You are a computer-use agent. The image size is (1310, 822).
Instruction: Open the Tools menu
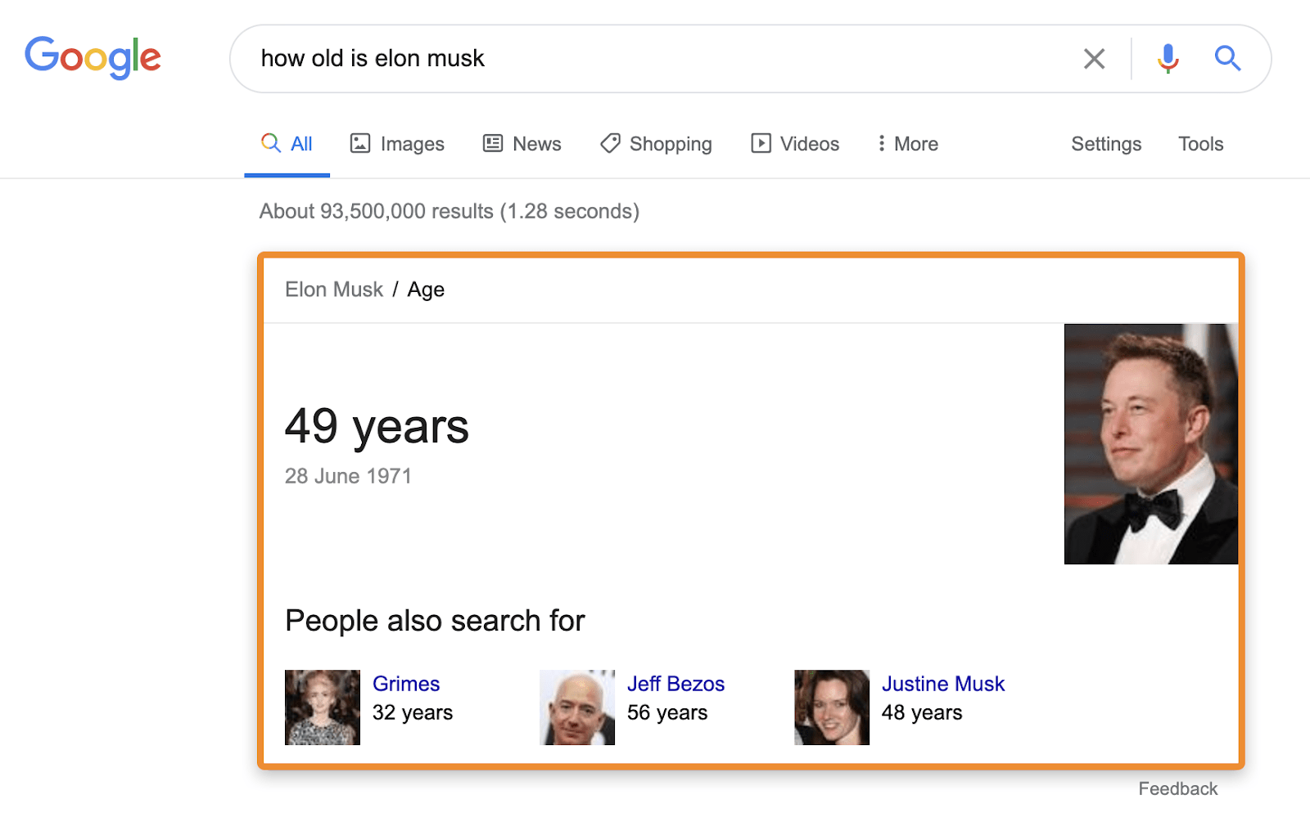(1200, 143)
